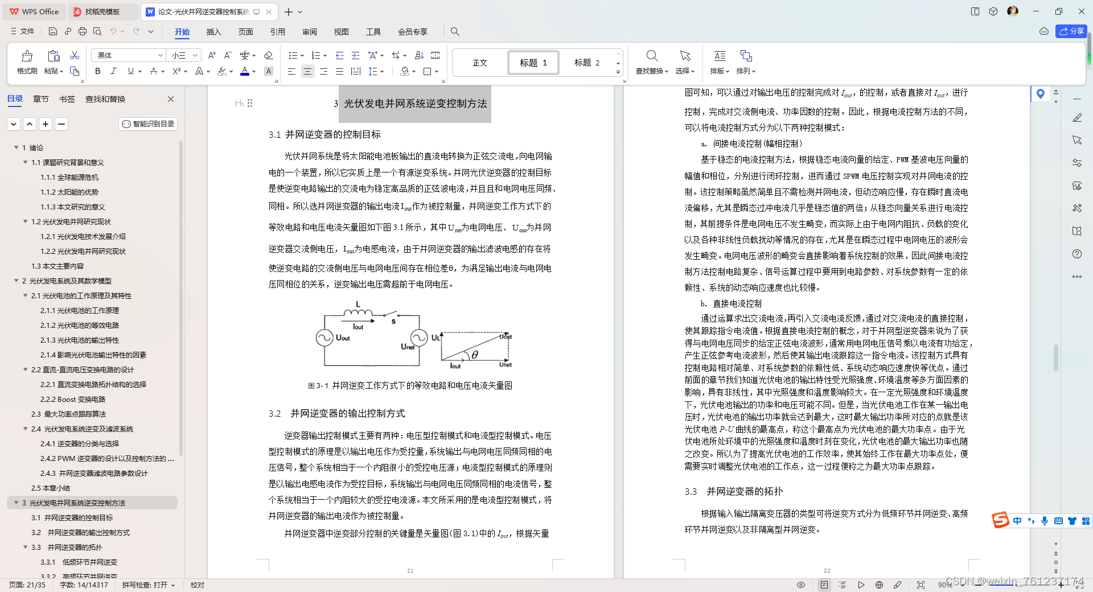The image size is (1093, 592).
Task: Open the 选择 dropdown
Action: [685, 71]
